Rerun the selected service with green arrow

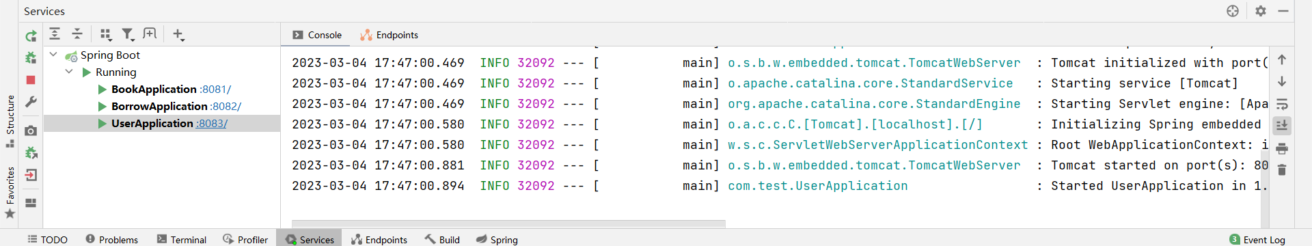[31, 36]
